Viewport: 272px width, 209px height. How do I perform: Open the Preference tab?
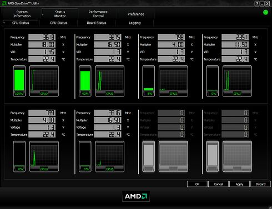(x=135, y=14)
